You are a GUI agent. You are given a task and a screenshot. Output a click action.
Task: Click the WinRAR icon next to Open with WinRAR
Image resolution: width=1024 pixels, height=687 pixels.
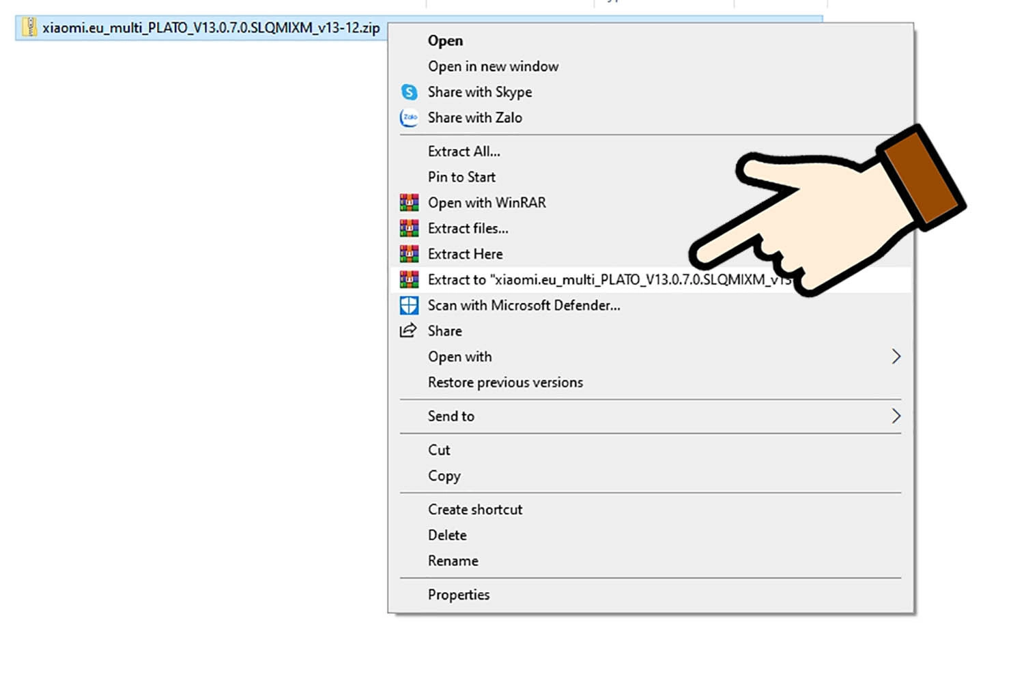[x=409, y=203]
